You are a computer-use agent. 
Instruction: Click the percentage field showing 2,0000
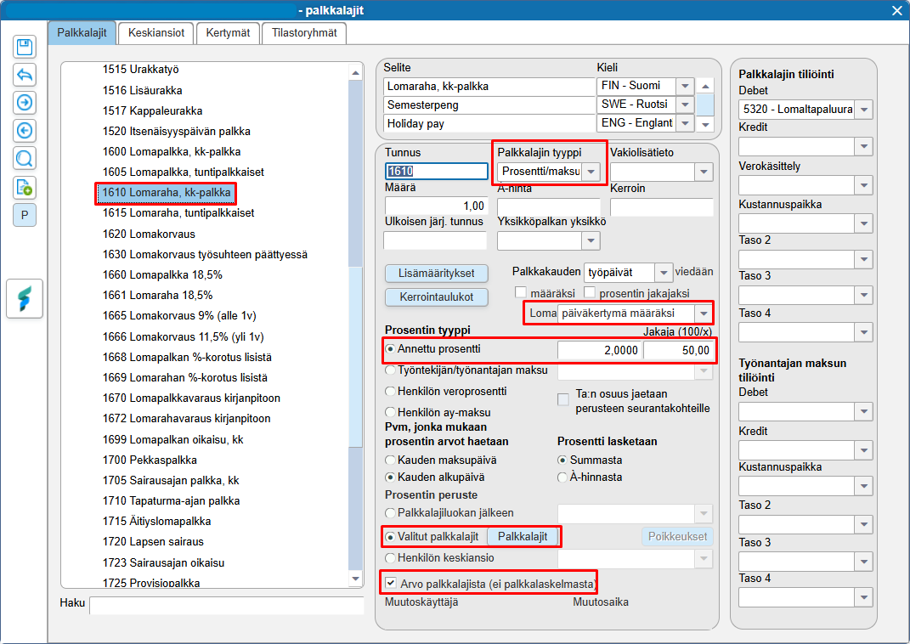pos(600,350)
